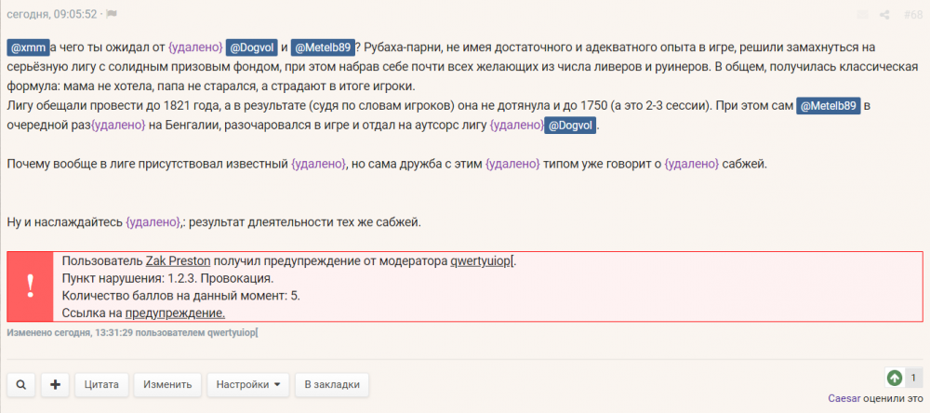Image resolution: width=930 pixels, height=413 pixels.
Task: Click the first @Metelb89 mention tag
Action: point(322,47)
